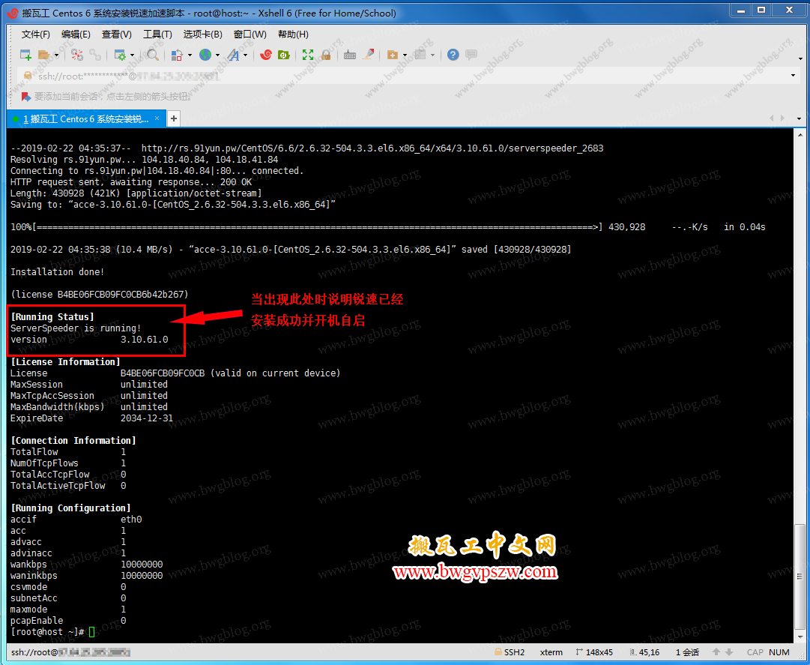Click the 'Installation done!' terminal line
Viewport: 810px width, 665px height.
point(58,272)
